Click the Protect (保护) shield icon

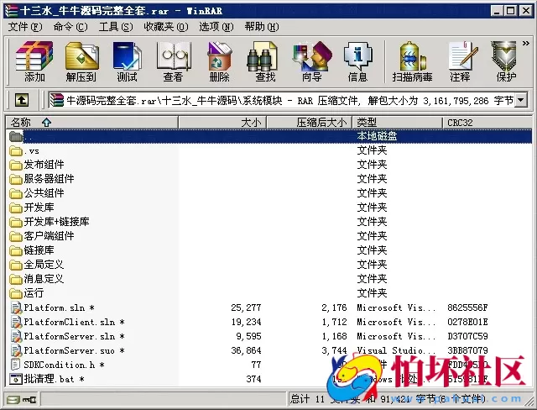click(x=505, y=61)
